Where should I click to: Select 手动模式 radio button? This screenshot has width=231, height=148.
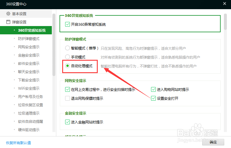pyautogui.click(x=68, y=57)
